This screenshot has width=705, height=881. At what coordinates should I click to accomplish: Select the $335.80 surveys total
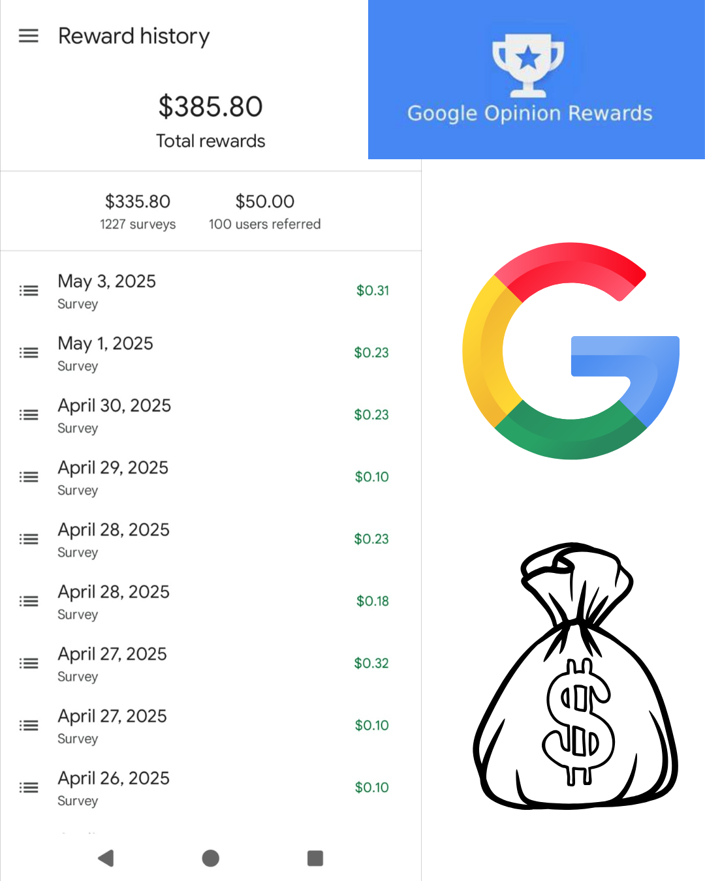(138, 211)
